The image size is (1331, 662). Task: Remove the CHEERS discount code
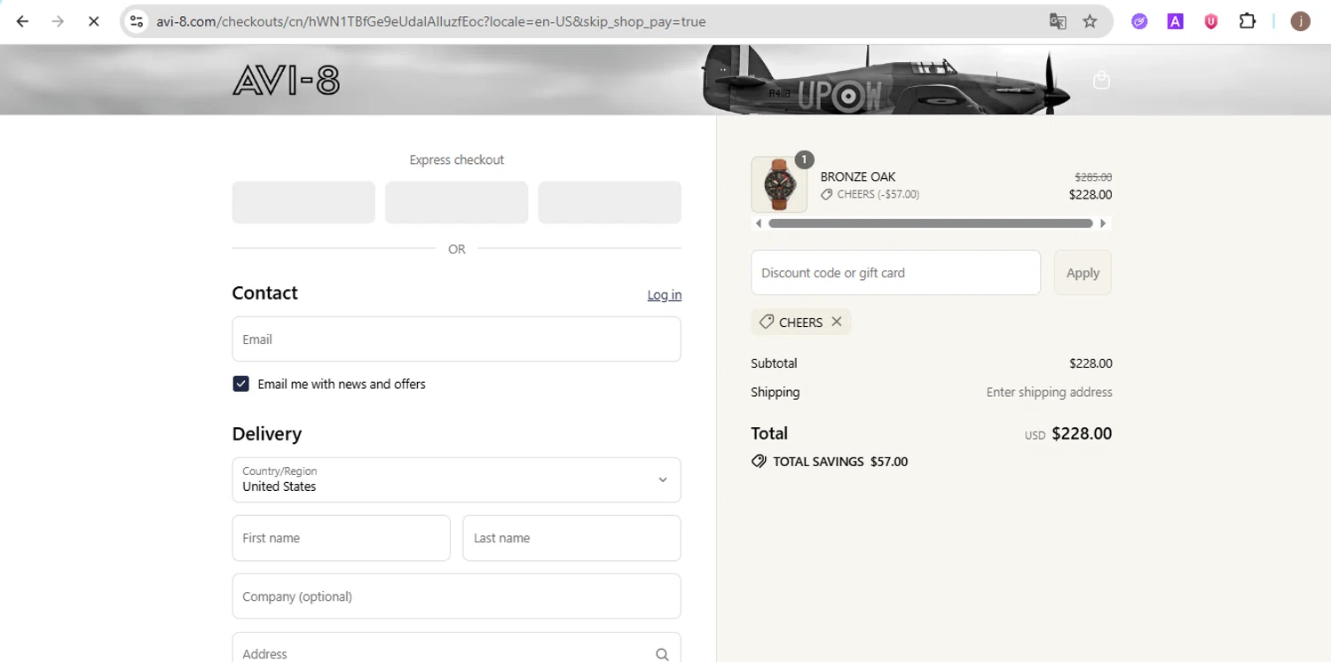[836, 322]
